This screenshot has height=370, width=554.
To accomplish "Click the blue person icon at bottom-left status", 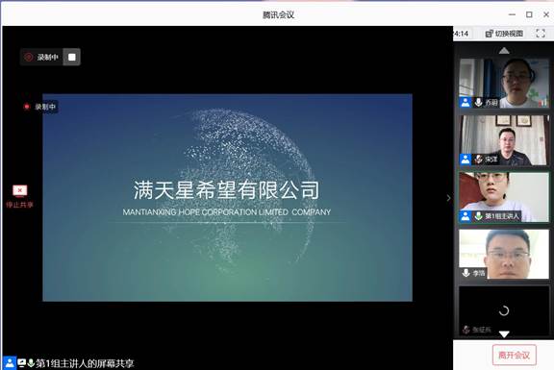I will pos(10,363).
